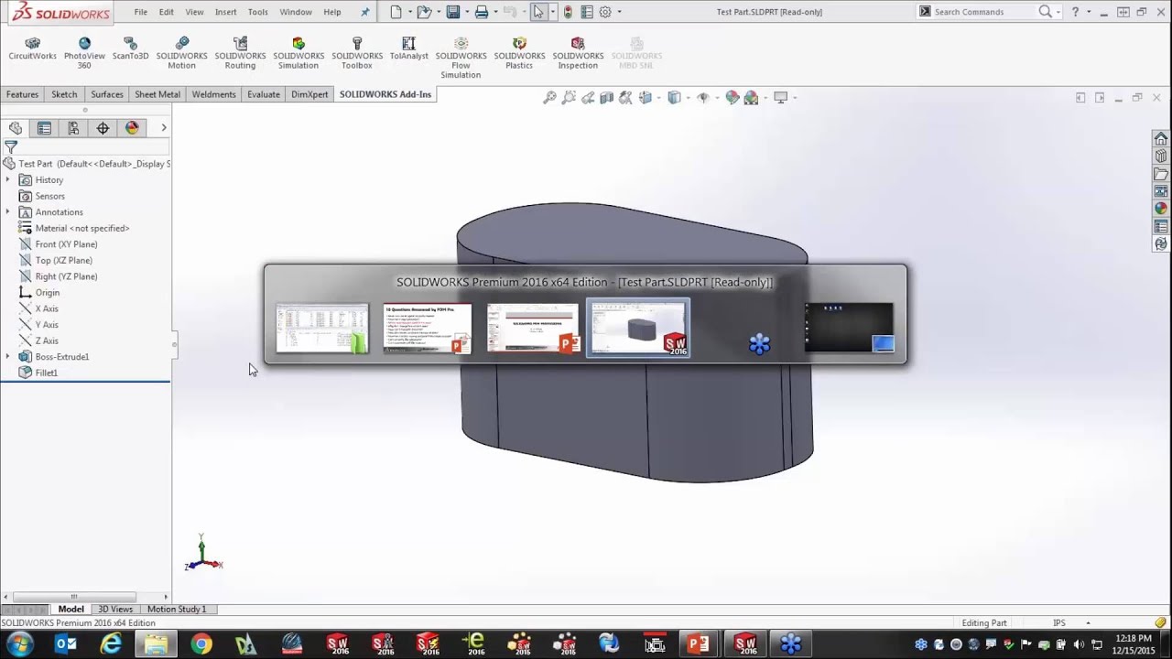Viewport: 1172px width, 659px height.
Task: Toggle the SOLIDWORKS Flow Simulation add-in
Action: point(461,59)
